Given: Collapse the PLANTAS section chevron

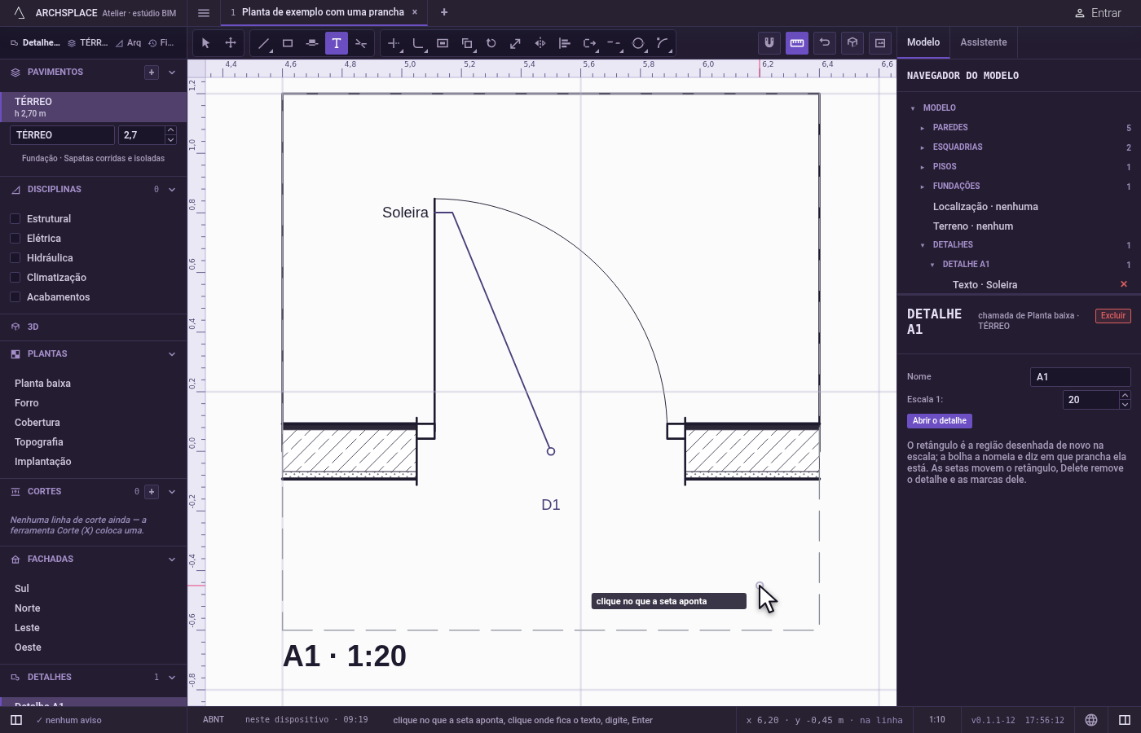Looking at the screenshot, I should pyautogui.click(x=172, y=354).
